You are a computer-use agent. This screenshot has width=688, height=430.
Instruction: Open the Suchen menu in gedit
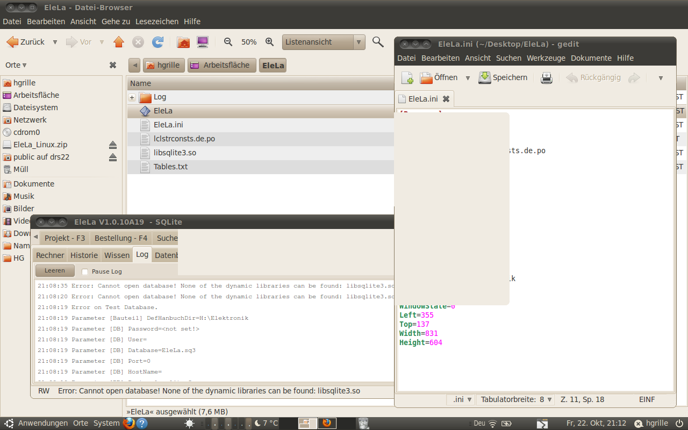[508, 58]
